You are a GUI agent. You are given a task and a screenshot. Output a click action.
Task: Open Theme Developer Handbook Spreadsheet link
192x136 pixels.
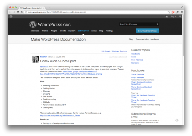(x=141, y=88)
